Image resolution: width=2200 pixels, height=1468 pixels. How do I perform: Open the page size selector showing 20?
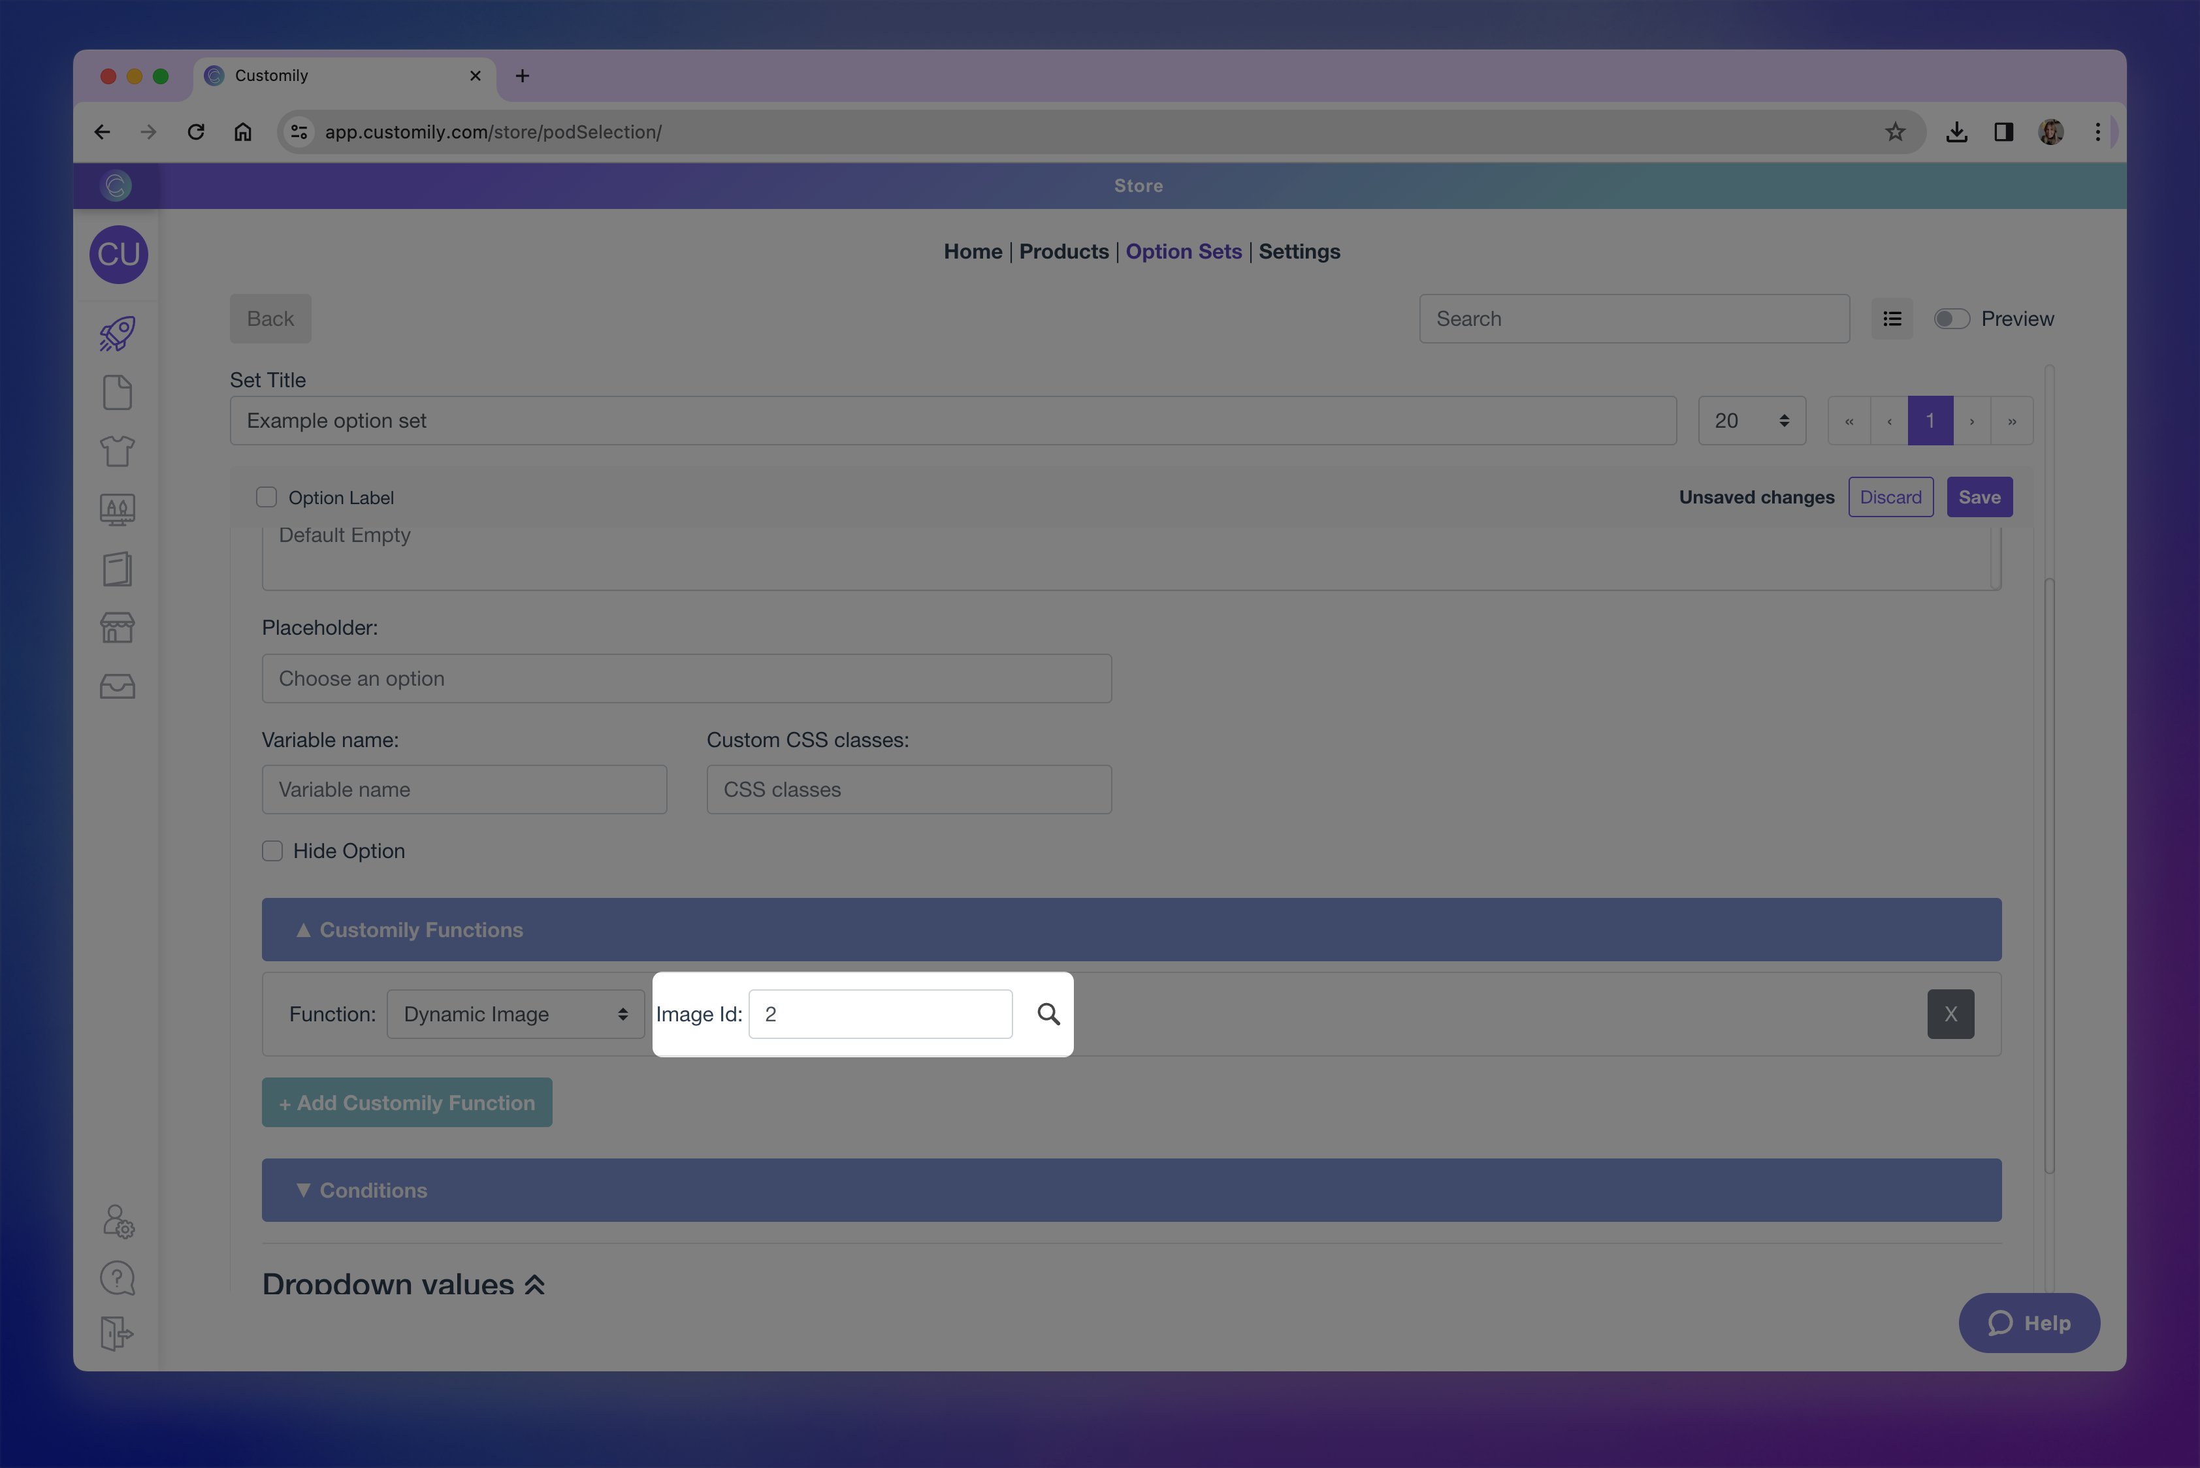point(1751,421)
